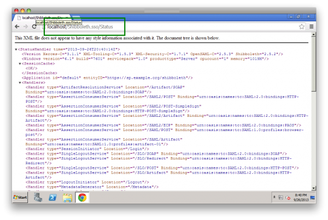This screenshot has width=328, height=220.
Task: Open the Windows Start menu
Action: pos(20,198)
